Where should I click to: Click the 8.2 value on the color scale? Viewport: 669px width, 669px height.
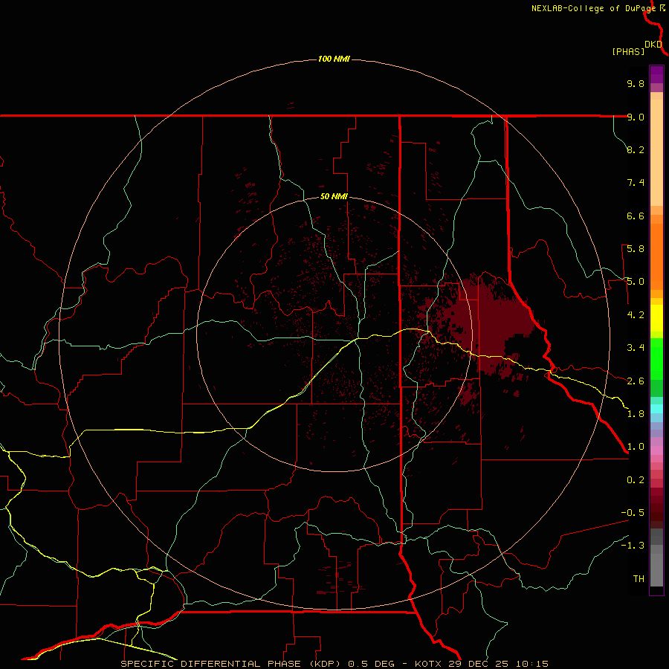pos(636,149)
